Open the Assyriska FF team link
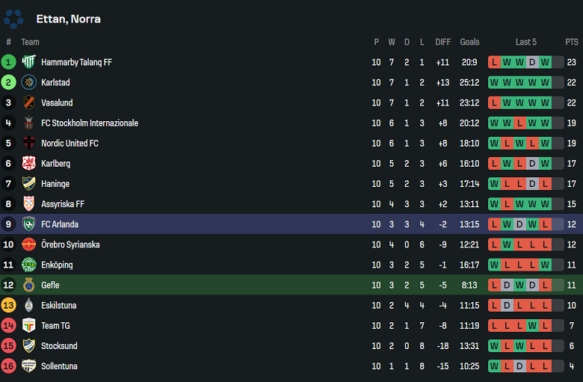The image size is (583, 382). 63,203
